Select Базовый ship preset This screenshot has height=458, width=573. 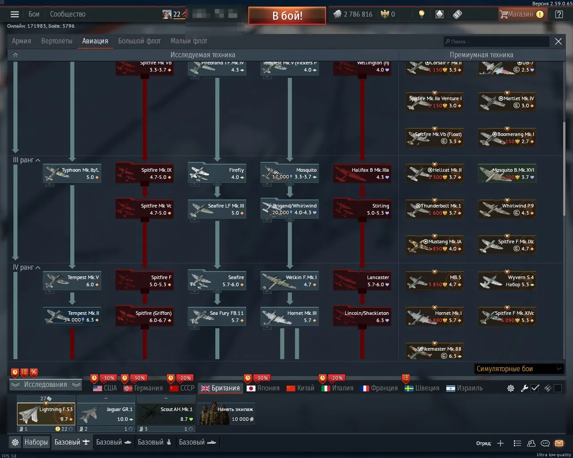(x=197, y=442)
